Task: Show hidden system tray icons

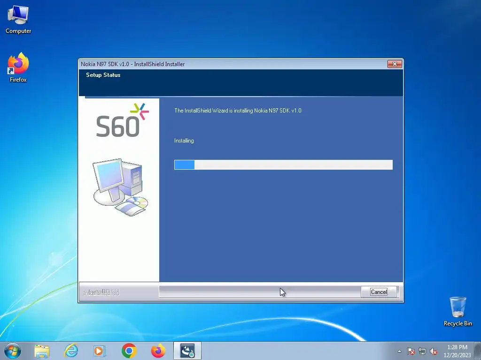Action: [x=399, y=351]
